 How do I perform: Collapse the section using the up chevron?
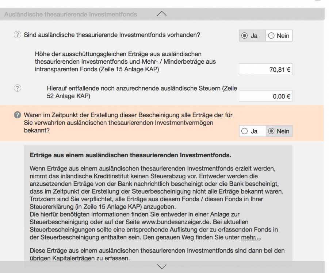(162, 13)
